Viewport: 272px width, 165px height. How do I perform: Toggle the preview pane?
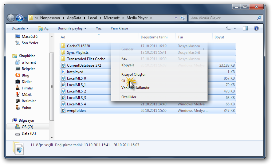[245, 28]
